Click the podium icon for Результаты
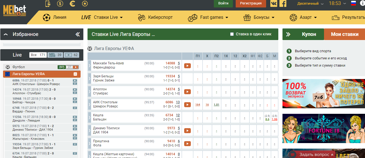This screenshot has height=158, width=365. pos(336,17)
